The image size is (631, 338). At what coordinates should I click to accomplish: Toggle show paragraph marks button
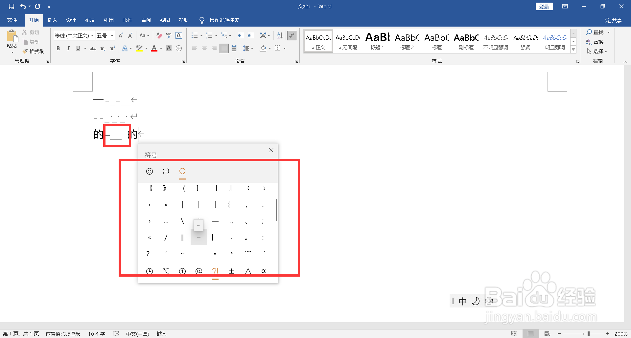(x=292, y=35)
